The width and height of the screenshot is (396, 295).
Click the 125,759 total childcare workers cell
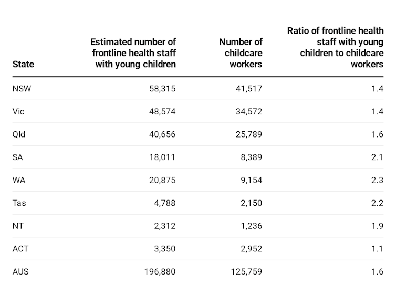pyautogui.click(x=246, y=272)
